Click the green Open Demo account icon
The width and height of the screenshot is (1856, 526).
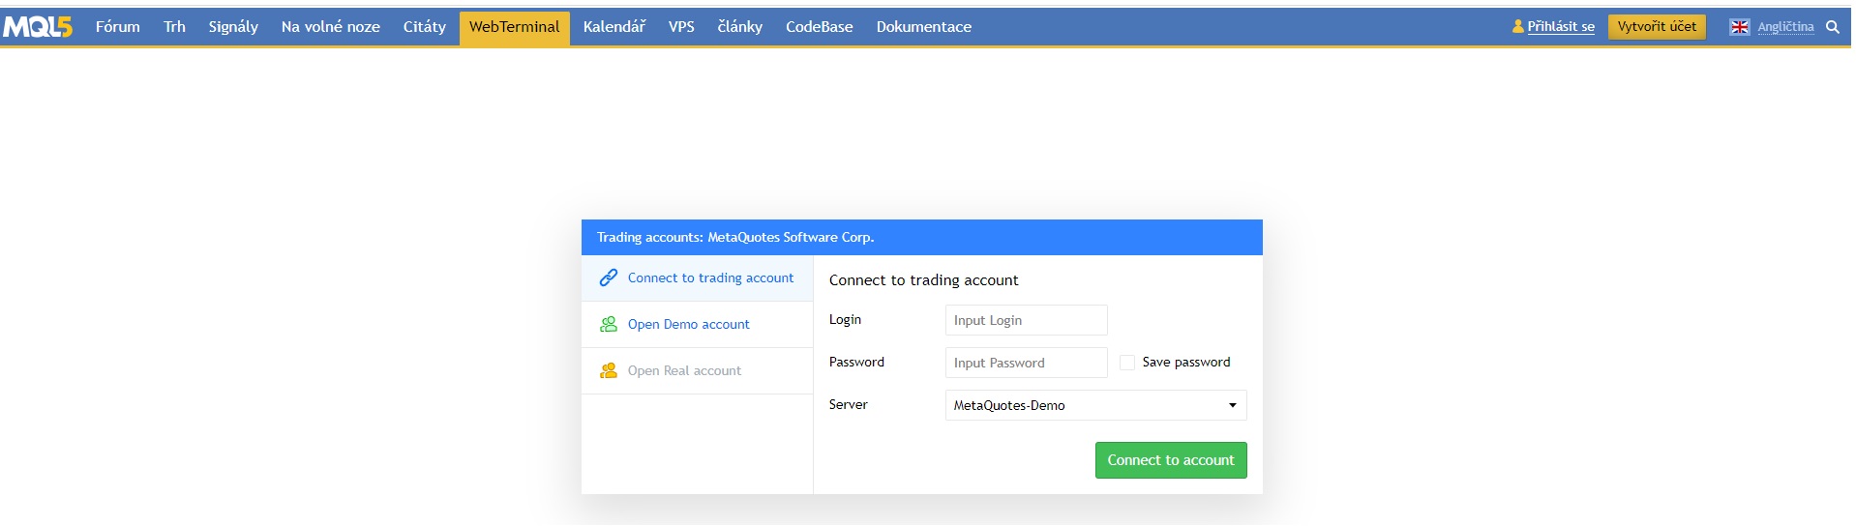[x=609, y=324]
